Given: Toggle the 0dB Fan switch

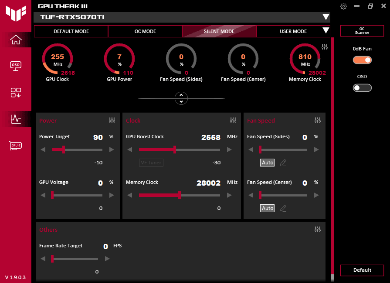Looking at the screenshot, I should coord(362,60).
